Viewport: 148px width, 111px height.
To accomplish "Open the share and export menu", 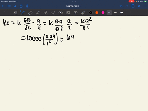I will 21,6.
